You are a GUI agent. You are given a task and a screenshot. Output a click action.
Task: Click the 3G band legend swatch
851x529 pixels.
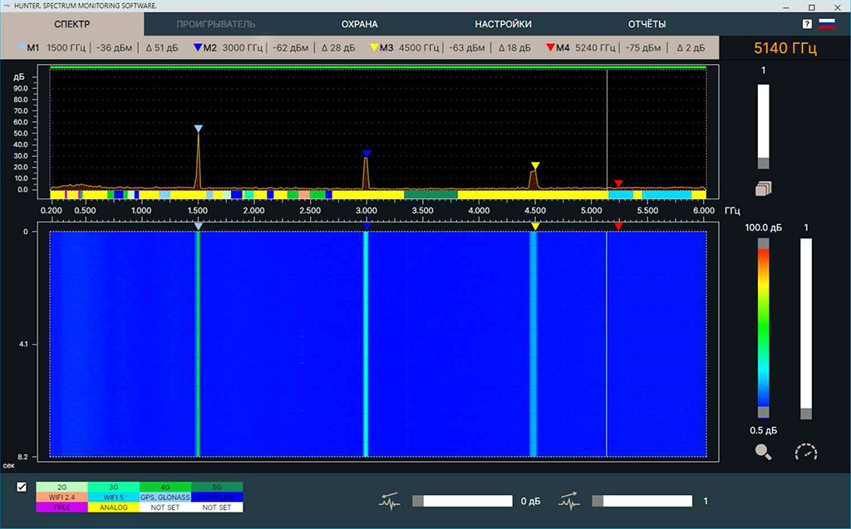[113, 487]
